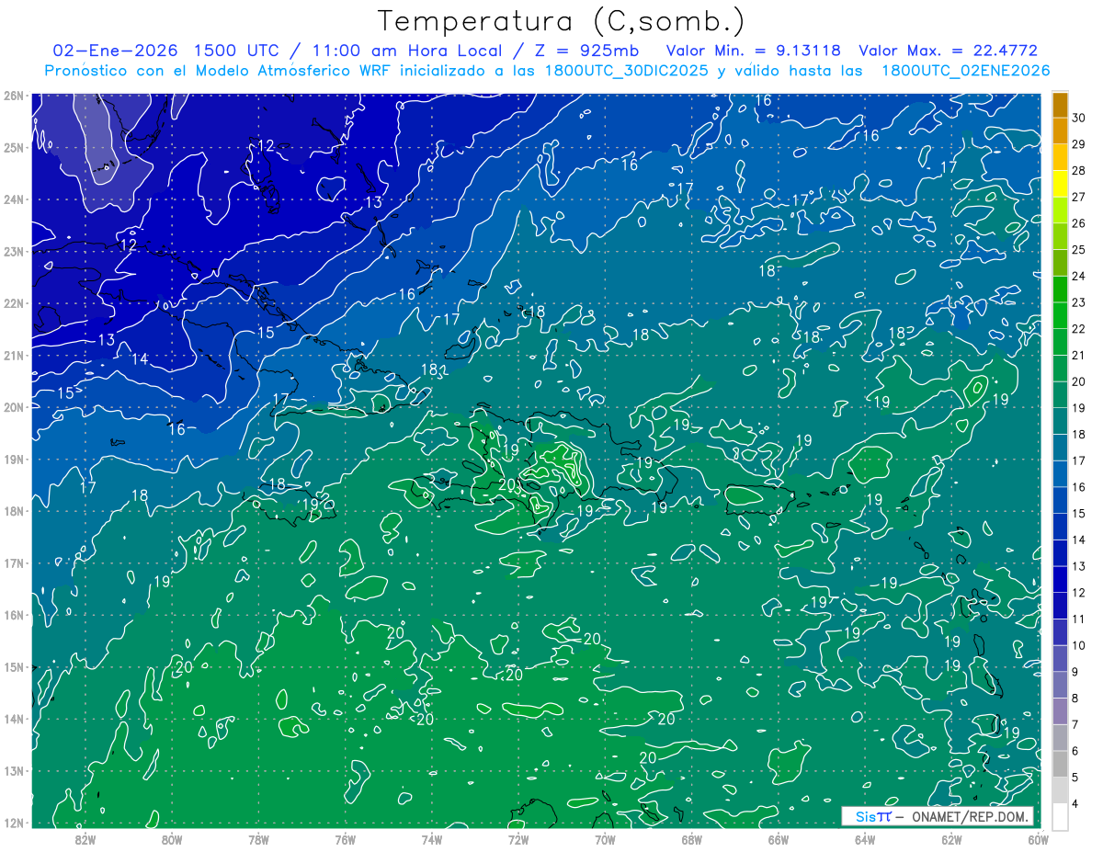Select the 68W longitude axis label
Viewport: 1103px width, 852px height.
coord(691,838)
